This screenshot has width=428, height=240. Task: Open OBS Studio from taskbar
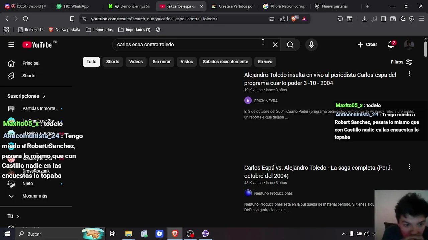[x=190, y=234]
